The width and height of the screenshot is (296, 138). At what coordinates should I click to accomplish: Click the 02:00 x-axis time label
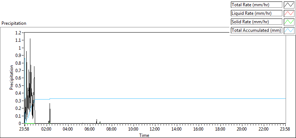tap(46, 129)
